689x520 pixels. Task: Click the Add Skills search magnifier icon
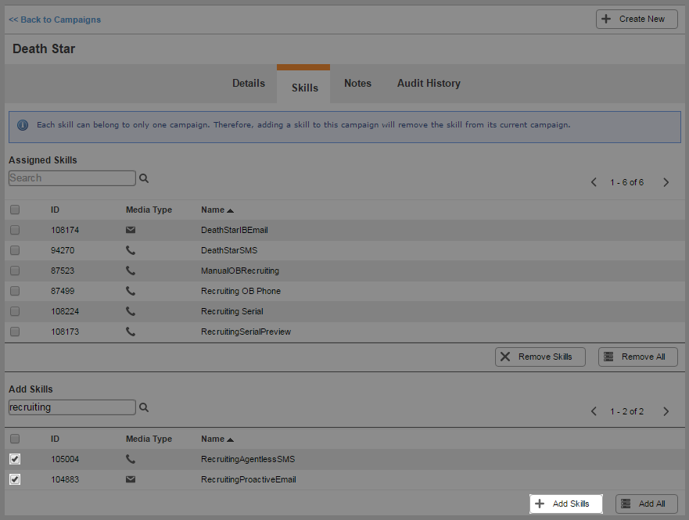144,407
